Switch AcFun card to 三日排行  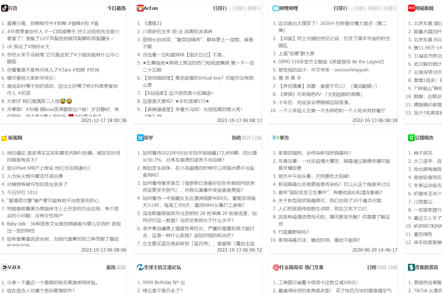click(x=237, y=8)
